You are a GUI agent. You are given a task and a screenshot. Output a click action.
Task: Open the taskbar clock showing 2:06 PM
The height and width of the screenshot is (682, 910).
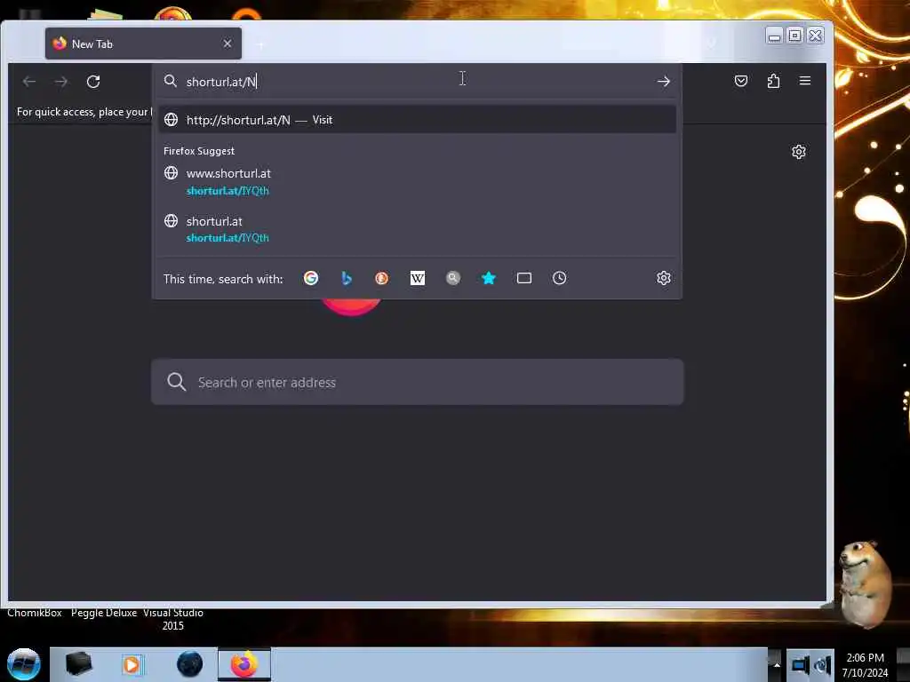[x=866, y=664]
